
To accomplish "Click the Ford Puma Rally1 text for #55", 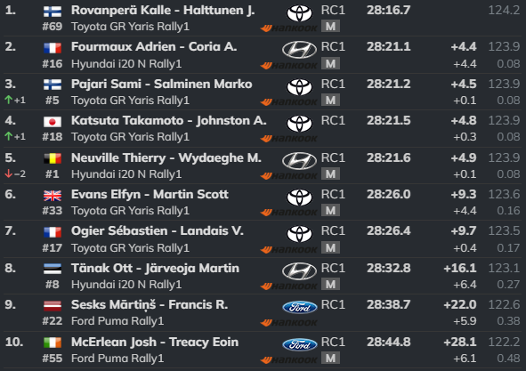I will pos(117,359).
